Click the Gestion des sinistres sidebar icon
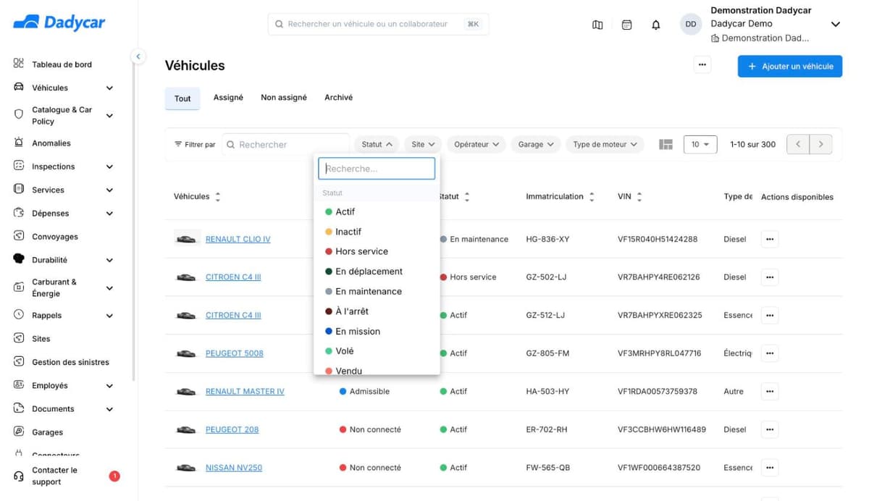Screen dimensions: 869x501 point(19,361)
